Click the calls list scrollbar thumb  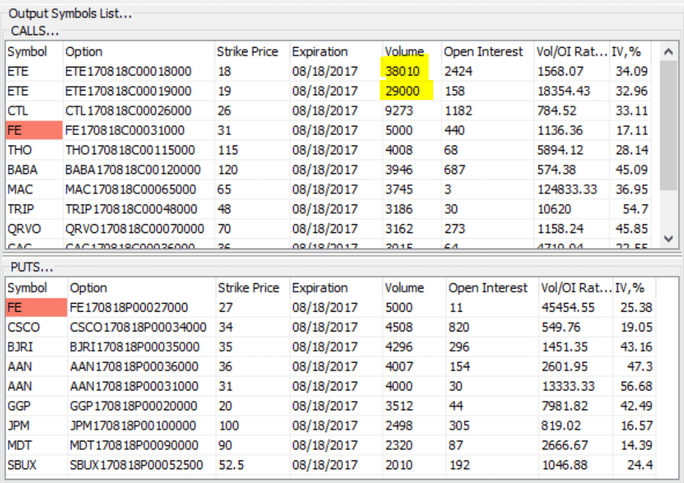click(668, 125)
